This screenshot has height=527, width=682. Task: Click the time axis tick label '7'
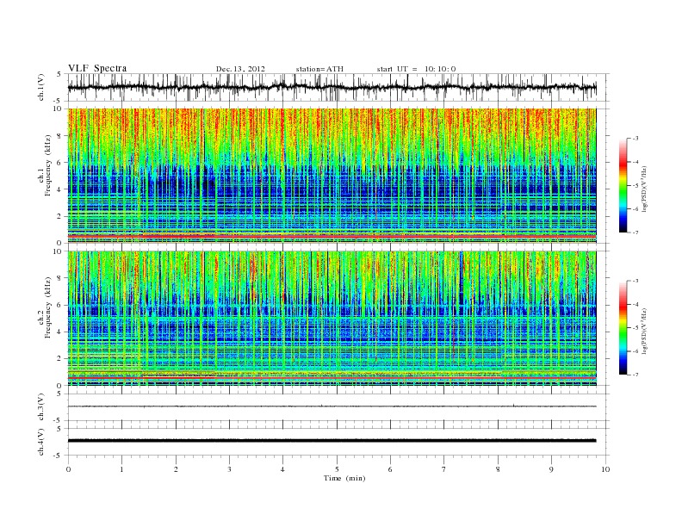[x=444, y=469]
